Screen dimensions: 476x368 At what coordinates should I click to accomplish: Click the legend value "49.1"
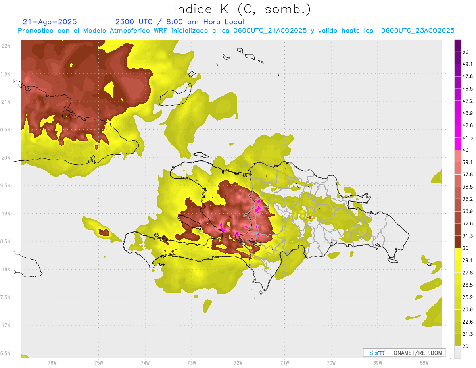pos(467,64)
